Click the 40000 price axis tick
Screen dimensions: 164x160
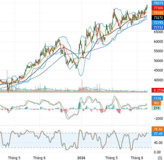click(158, 80)
